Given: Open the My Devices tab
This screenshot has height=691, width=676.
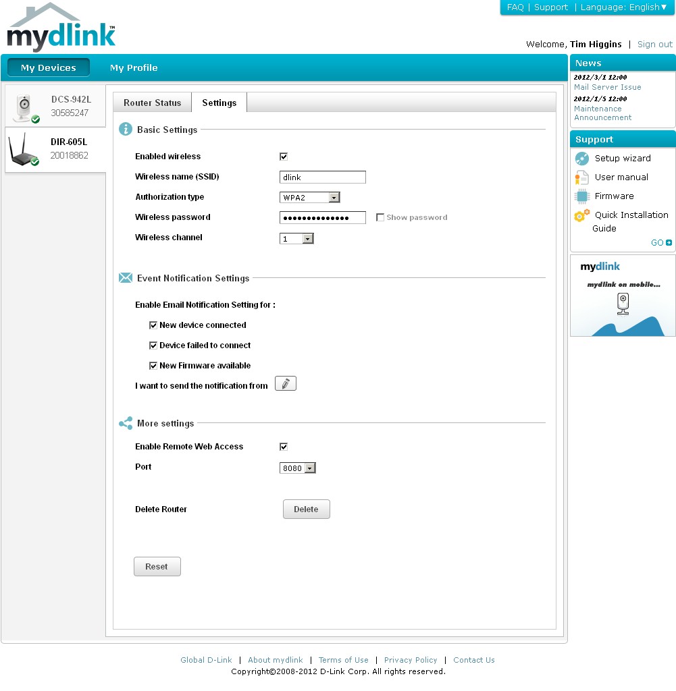Looking at the screenshot, I should point(49,67).
